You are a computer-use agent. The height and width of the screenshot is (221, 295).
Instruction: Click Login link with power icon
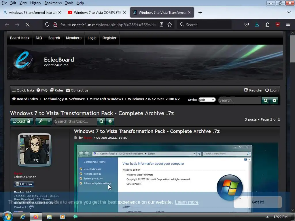coord(272,90)
